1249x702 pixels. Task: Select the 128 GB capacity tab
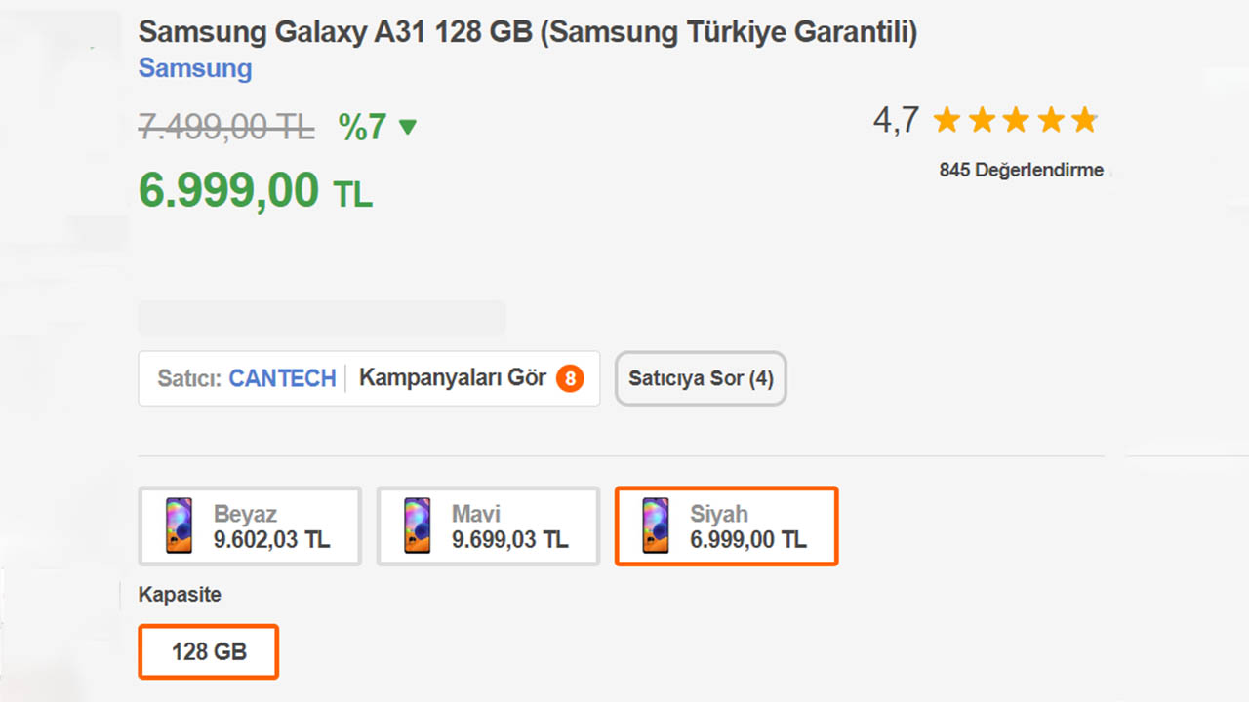click(x=208, y=651)
